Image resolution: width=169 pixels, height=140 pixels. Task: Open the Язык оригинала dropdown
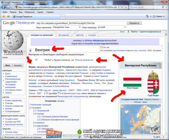[66, 27]
